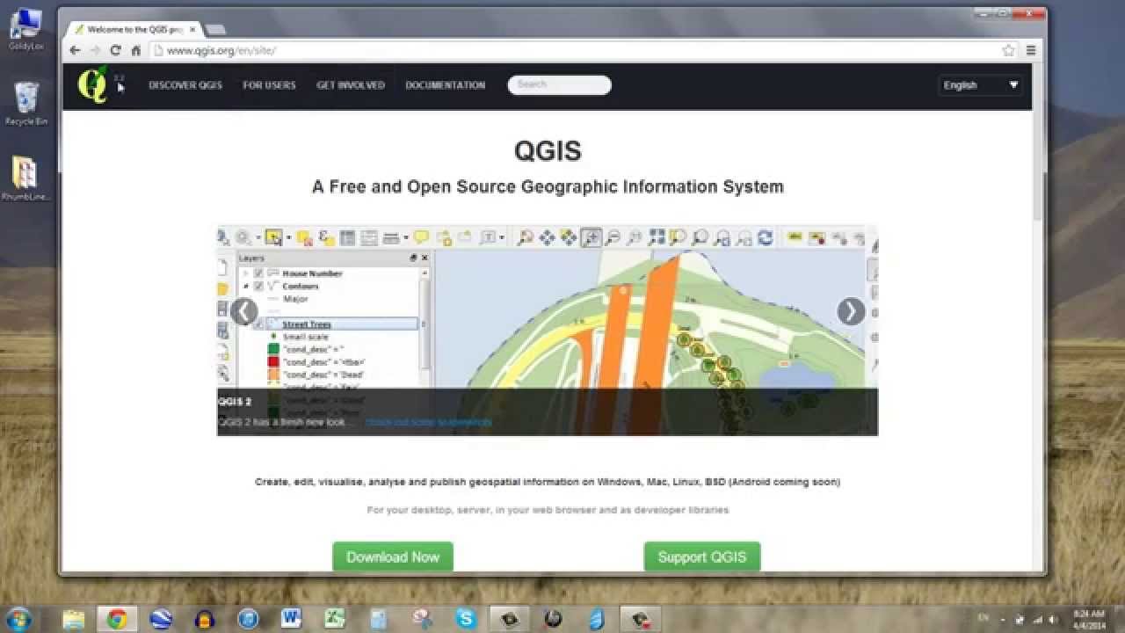
Task: Open the headphones app in the taskbar
Action: click(205, 619)
